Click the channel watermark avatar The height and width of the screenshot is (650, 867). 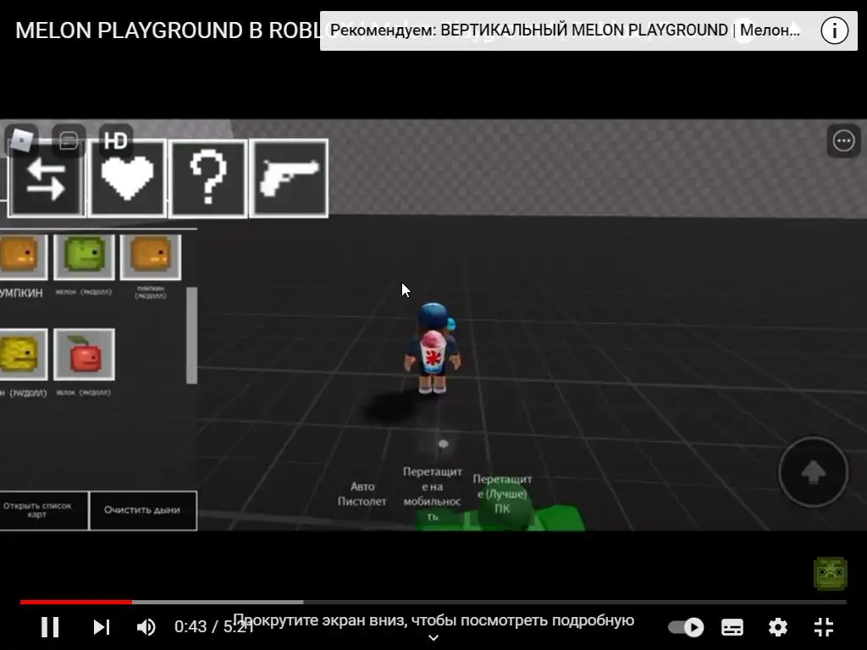[831, 573]
